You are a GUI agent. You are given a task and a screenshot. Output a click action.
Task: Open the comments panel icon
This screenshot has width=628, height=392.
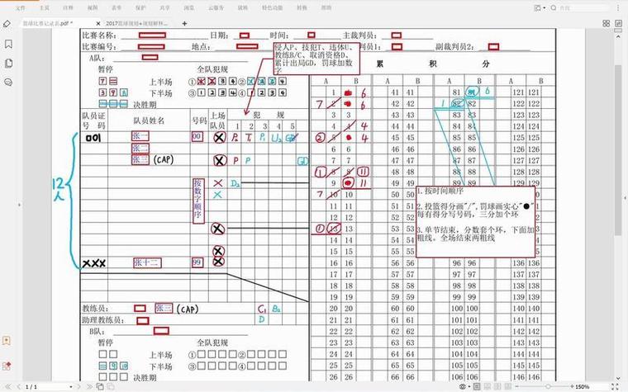click(x=8, y=83)
